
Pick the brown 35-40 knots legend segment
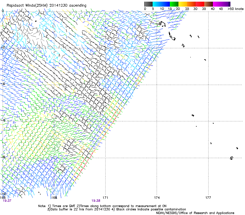click(x=209, y=4)
